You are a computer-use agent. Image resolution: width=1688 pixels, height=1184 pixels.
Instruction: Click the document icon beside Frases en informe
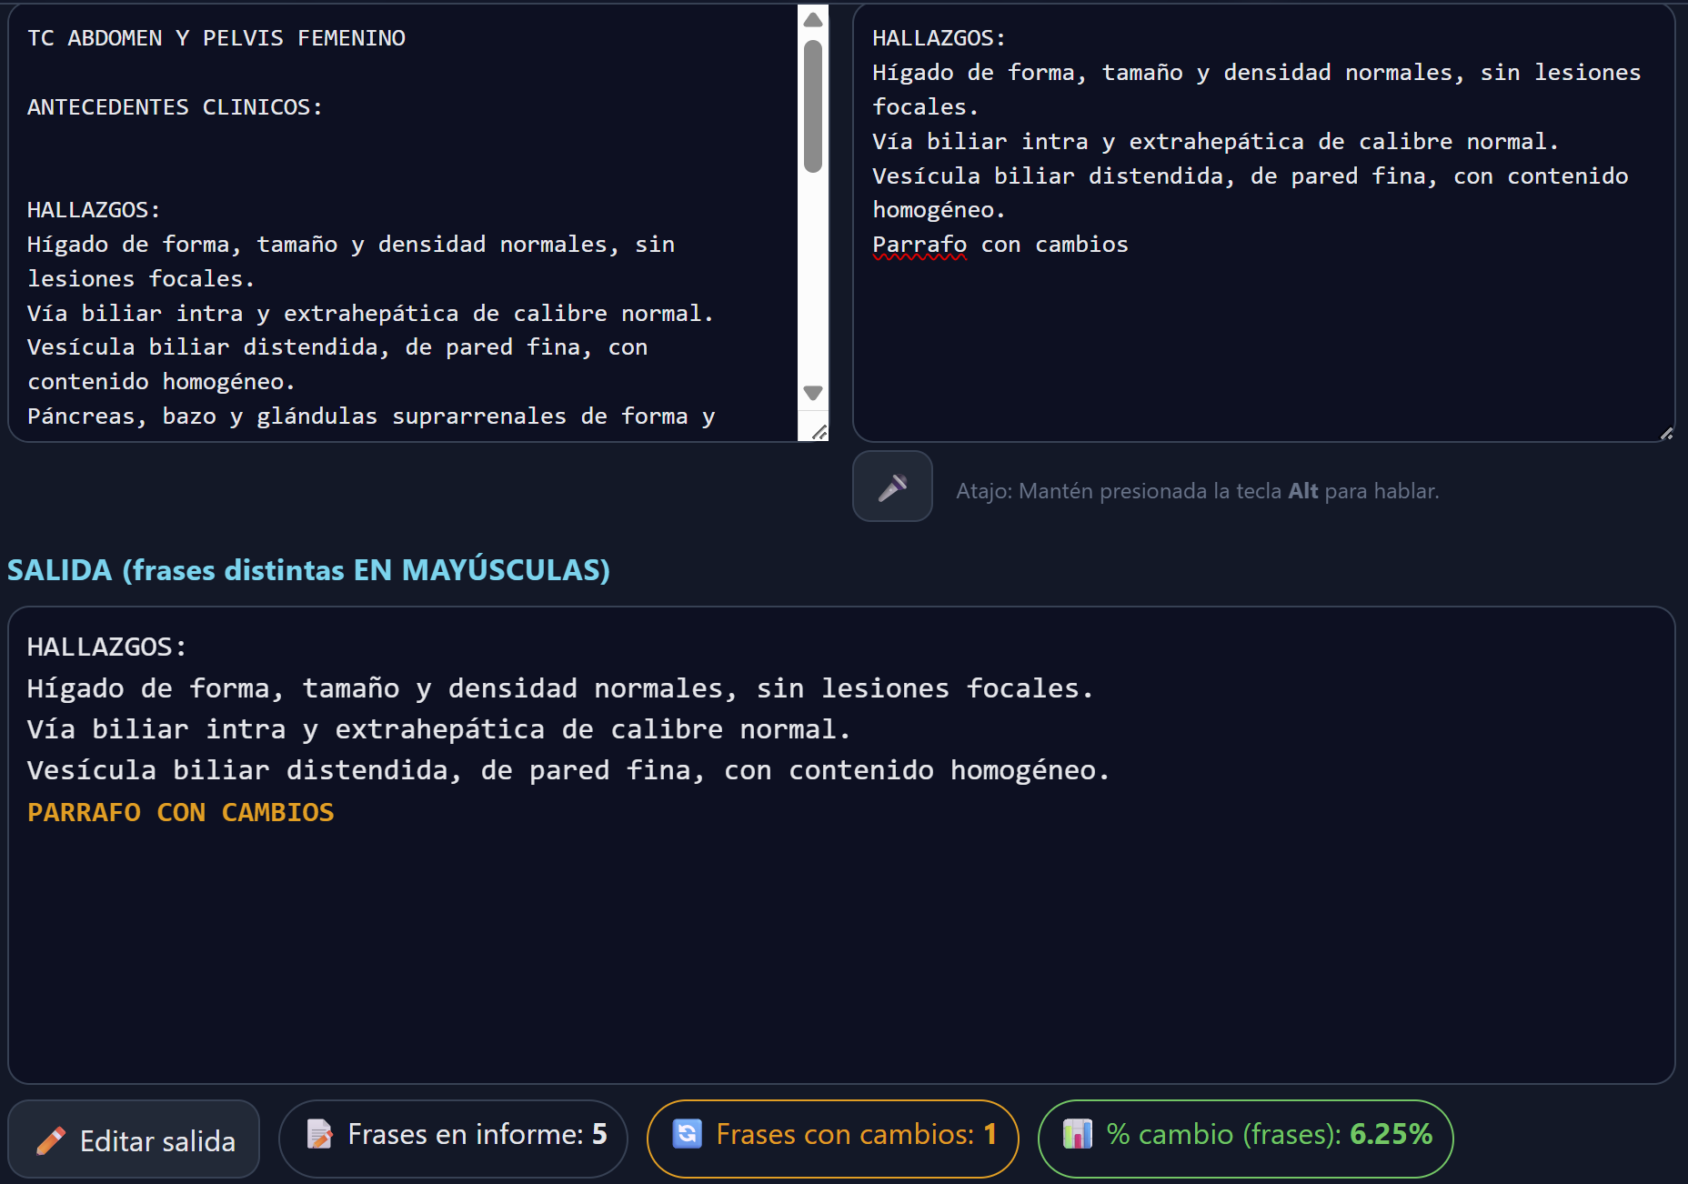click(319, 1134)
